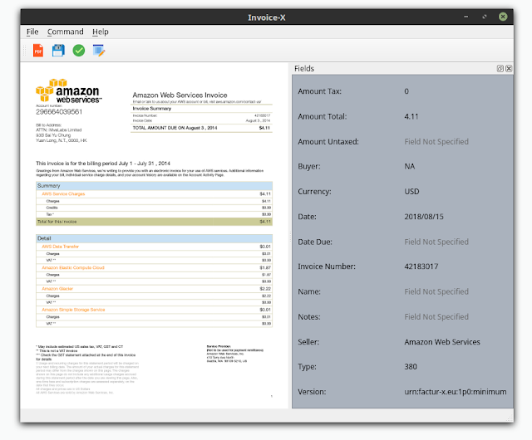The image size is (532, 440).
Task: Click 'Amazon Simple Storage Service' entry
Action: click(73, 310)
